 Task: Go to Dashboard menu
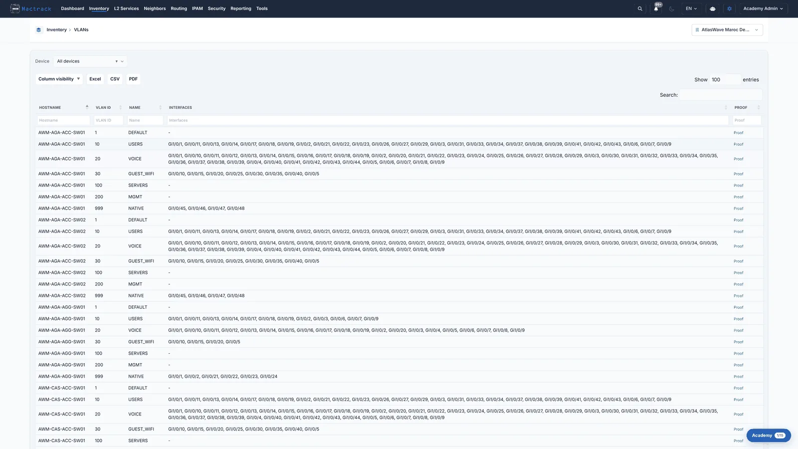[x=72, y=8]
